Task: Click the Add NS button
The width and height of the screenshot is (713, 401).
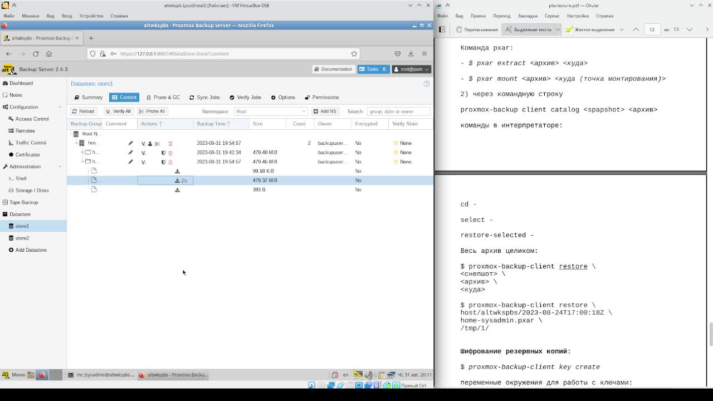Action: 325,111
